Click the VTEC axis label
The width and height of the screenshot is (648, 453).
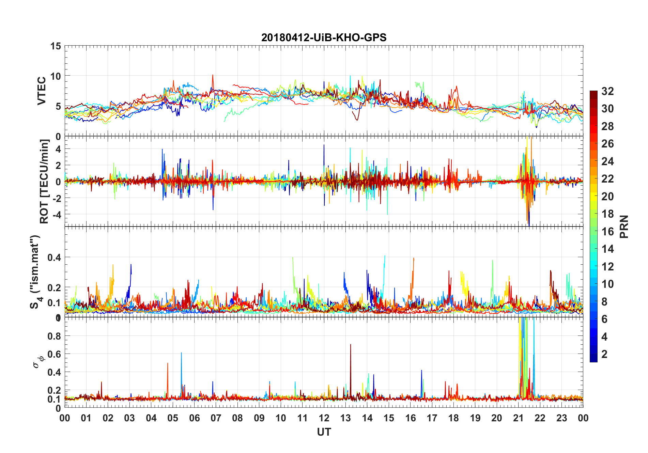(x=42, y=91)
